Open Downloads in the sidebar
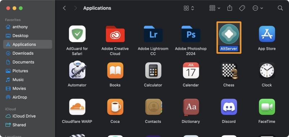Screen dimensions: 289x137 click(x=28, y=53)
